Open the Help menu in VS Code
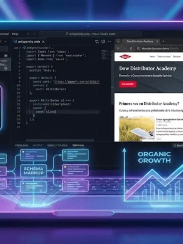 coord(15,34)
